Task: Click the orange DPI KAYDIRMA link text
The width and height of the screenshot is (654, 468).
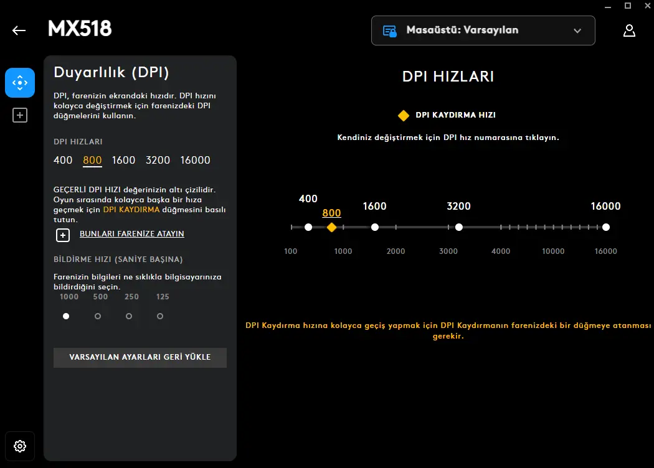Action: [131, 210]
